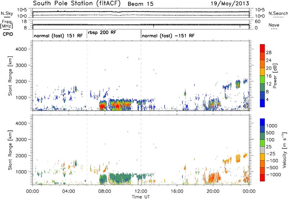Click the 'Power [dB]' colorbar label
Viewport: 288px width, 199px height.
coord(275,76)
